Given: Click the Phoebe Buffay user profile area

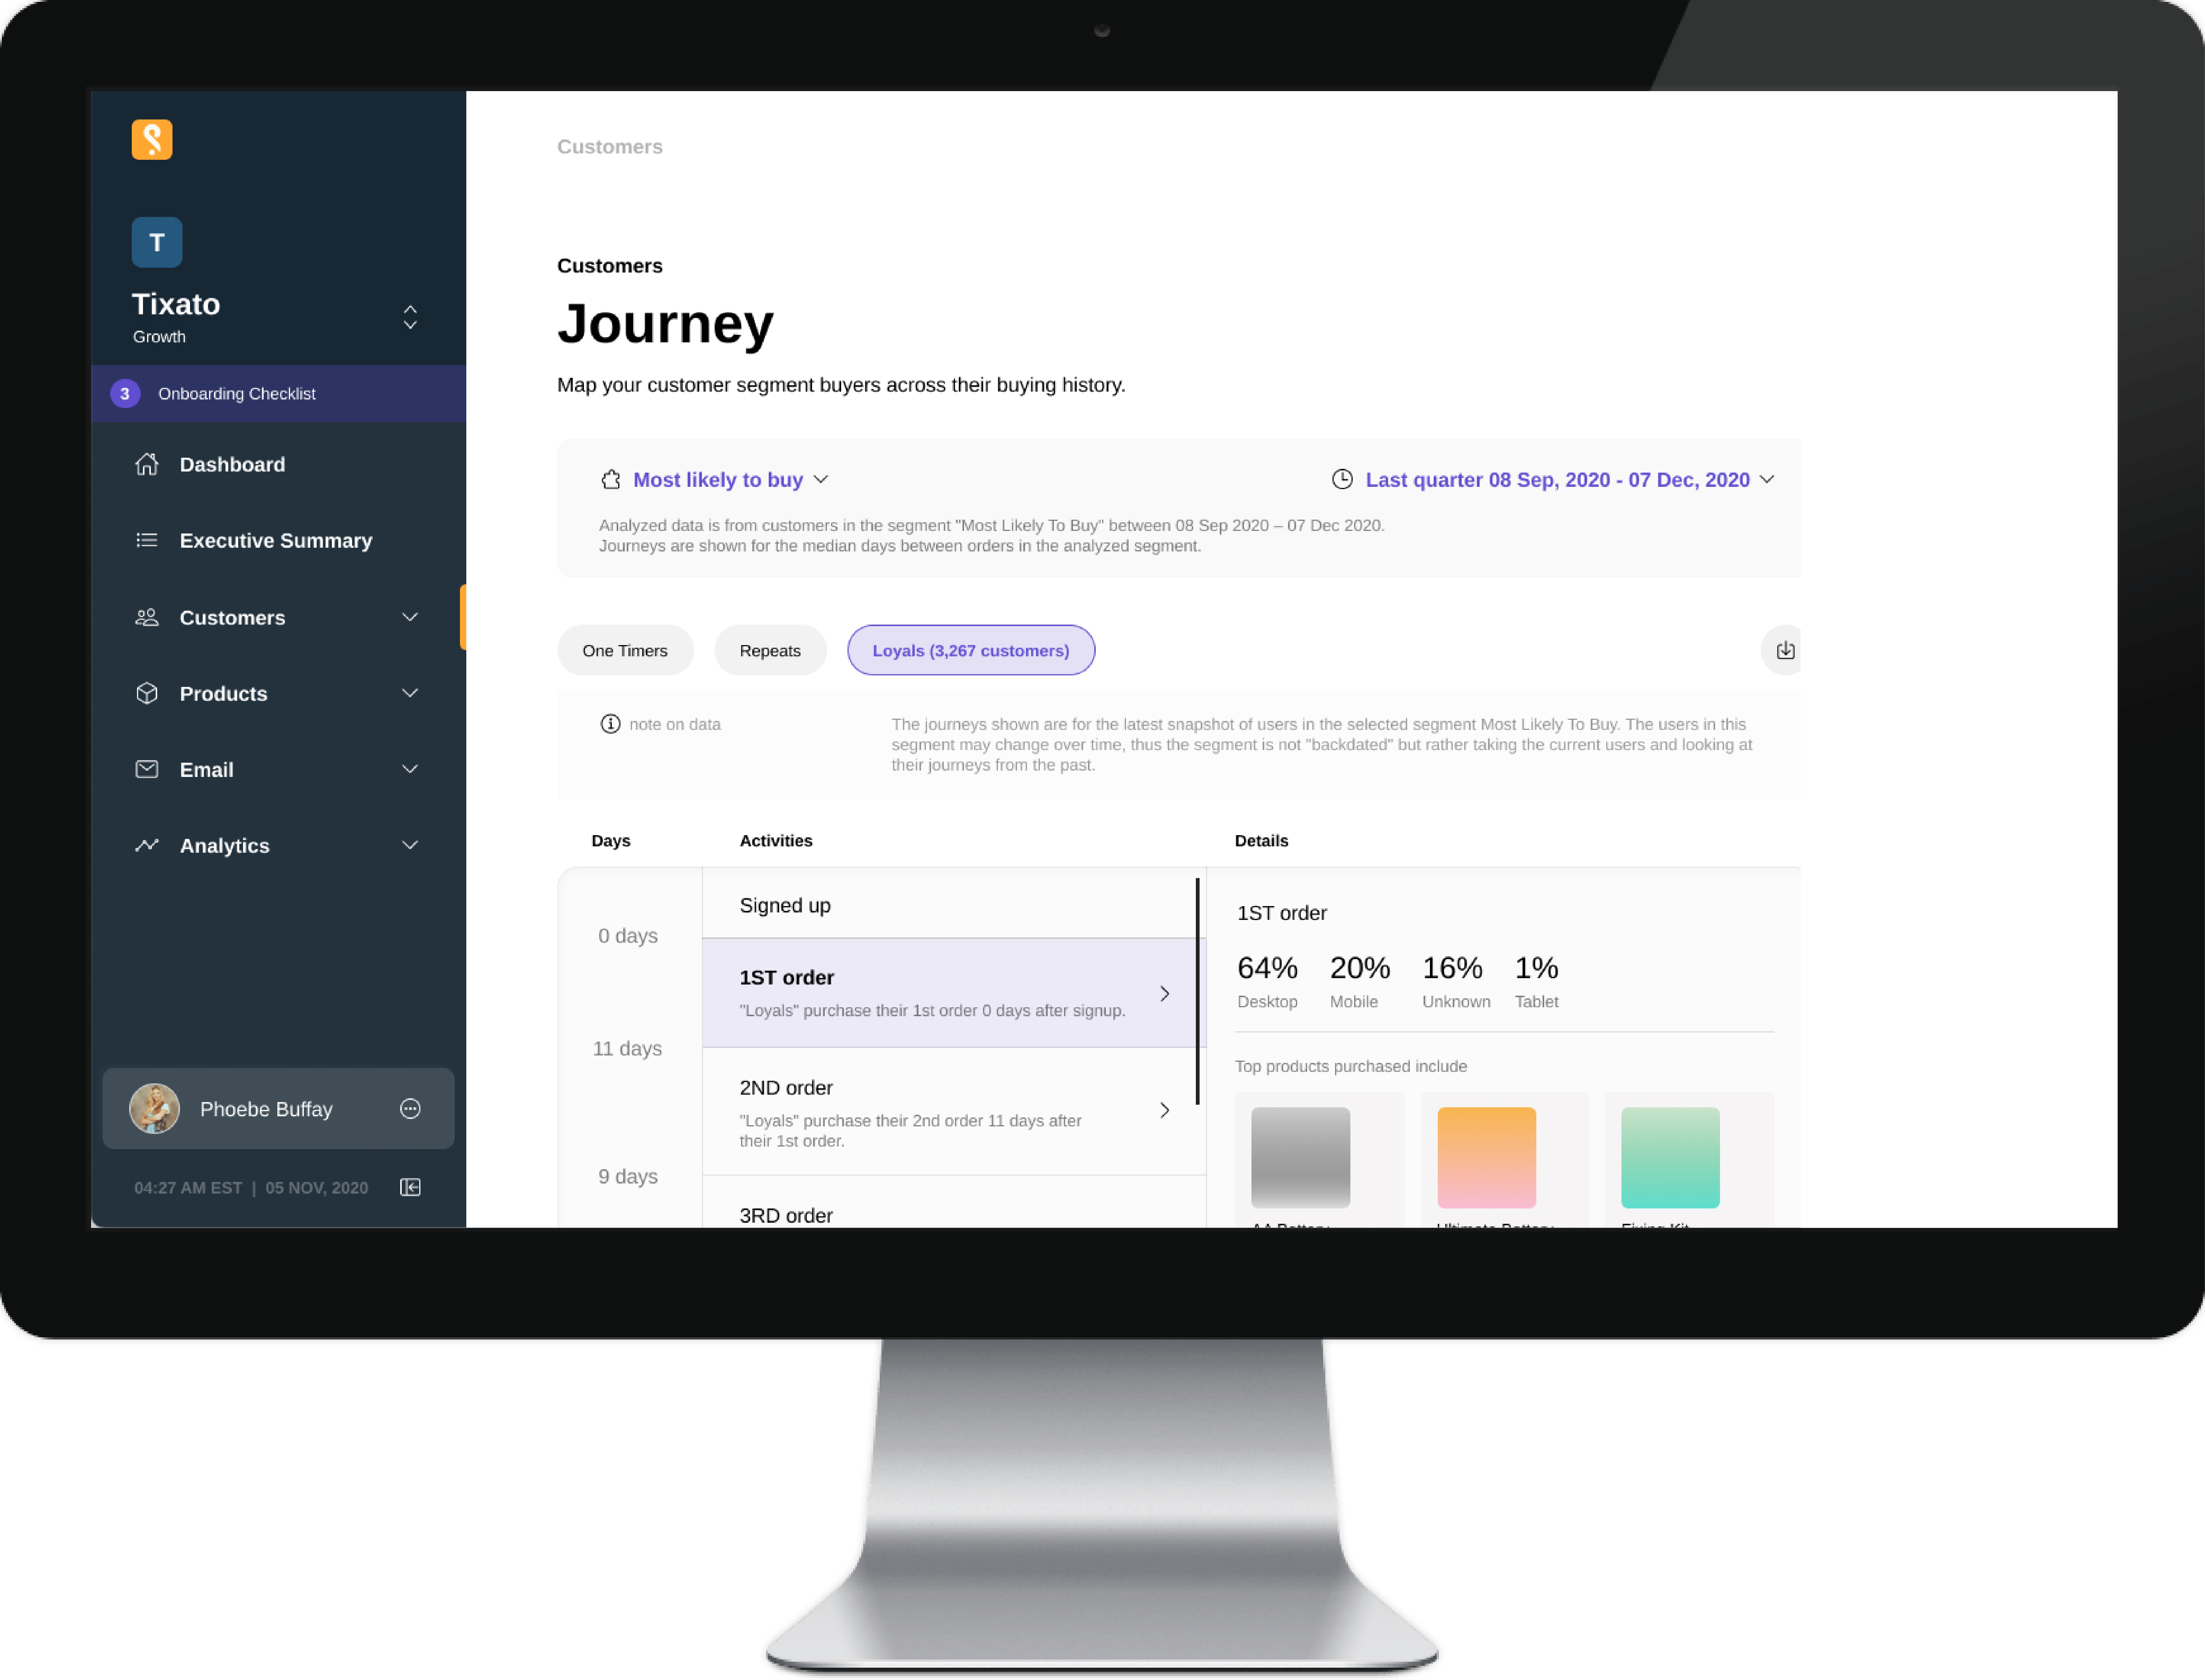Looking at the screenshot, I should 273,1108.
